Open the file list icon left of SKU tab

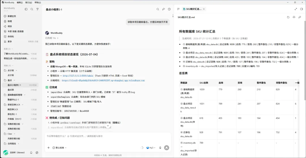point(178,9)
